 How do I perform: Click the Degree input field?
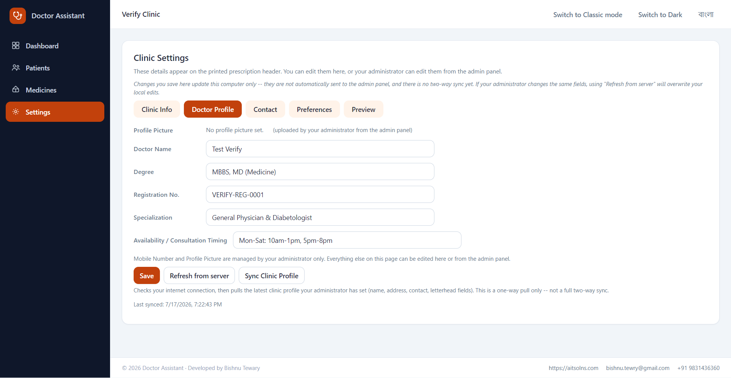pyautogui.click(x=320, y=172)
